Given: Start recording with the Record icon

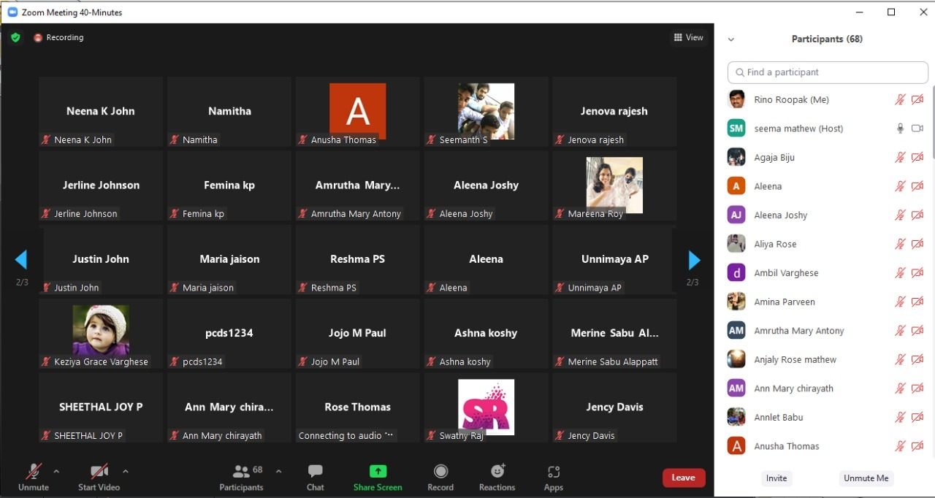Looking at the screenshot, I should coord(440,472).
